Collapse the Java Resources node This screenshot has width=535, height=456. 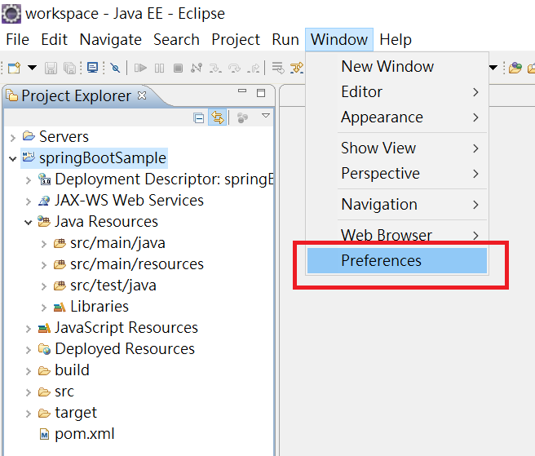tap(29, 223)
